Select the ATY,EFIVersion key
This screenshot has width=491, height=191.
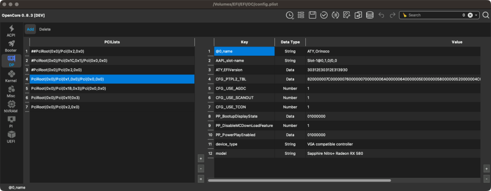coord(244,70)
